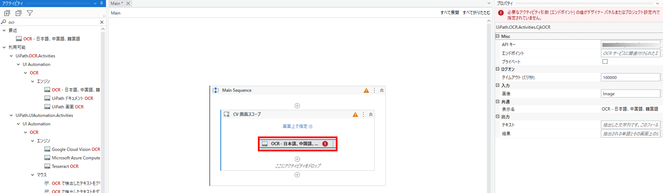This screenshot has width=663, height=193.
Task: Click the red error icon in Properties message
Action: click(x=501, y=13)
